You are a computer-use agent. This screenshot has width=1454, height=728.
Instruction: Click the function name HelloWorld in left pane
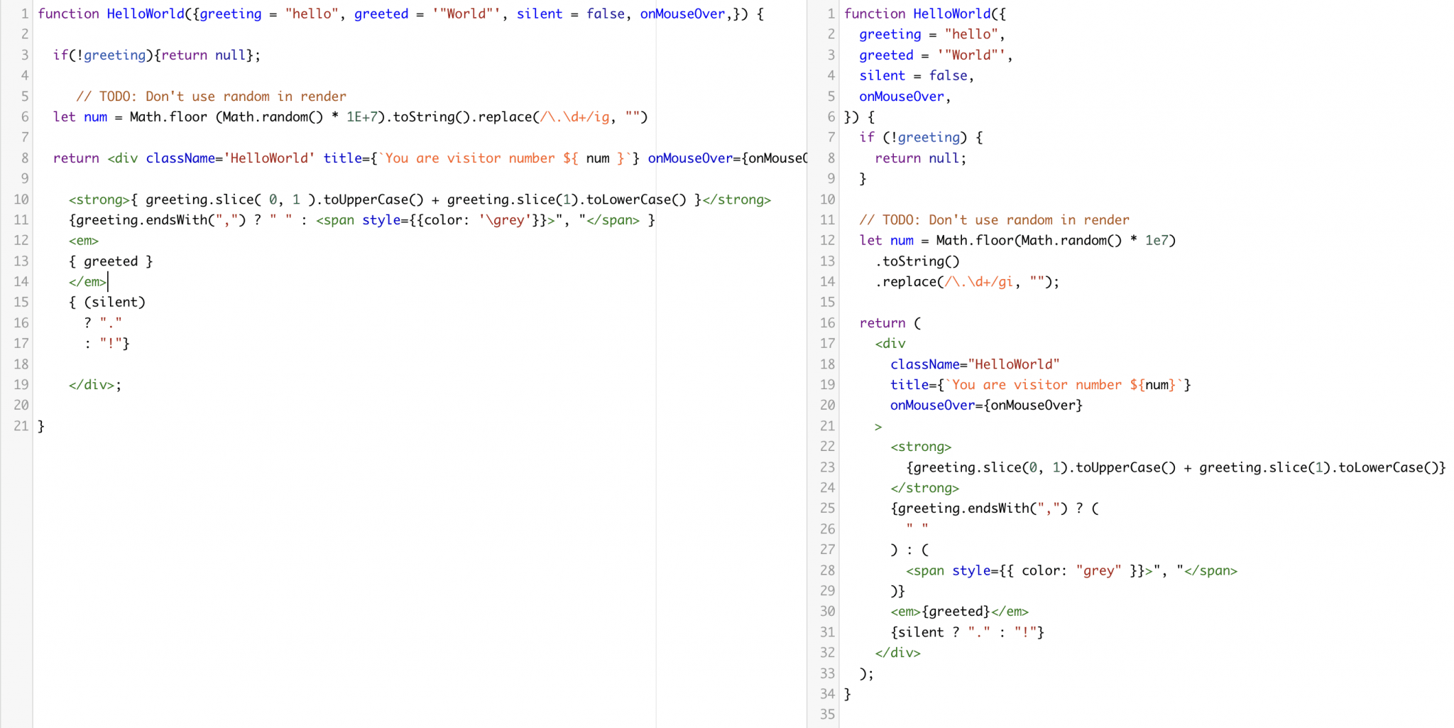click(145, 13)
